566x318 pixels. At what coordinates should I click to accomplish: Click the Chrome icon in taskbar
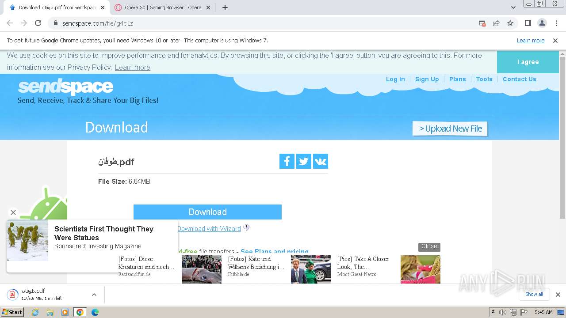click(80, 312)
